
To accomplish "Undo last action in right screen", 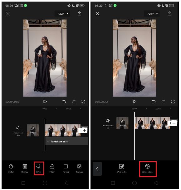I will click(x=154, y=102).
